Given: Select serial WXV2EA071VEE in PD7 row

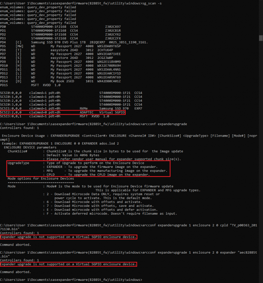Looking at the screenshot, I should click(x=109, y=54).
